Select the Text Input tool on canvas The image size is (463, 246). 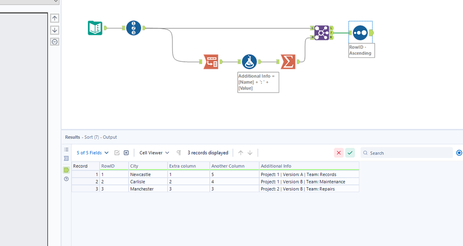coord(95,28)
